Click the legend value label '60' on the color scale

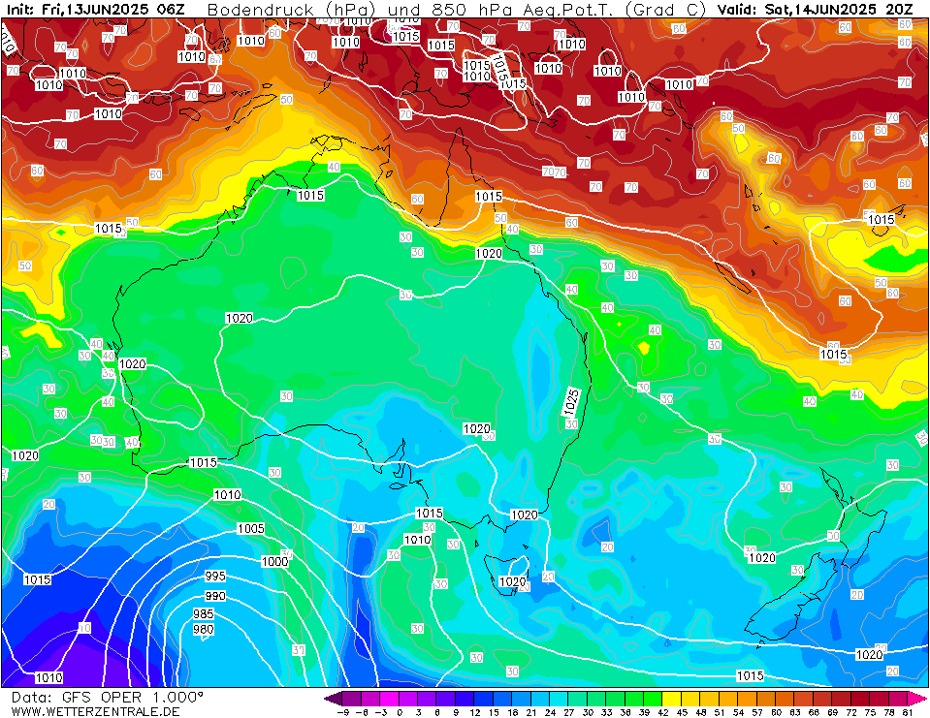coord(776,712)
